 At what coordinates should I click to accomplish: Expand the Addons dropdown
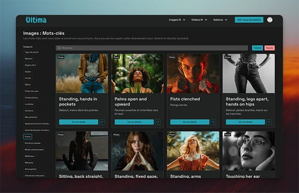click(220, 20)
